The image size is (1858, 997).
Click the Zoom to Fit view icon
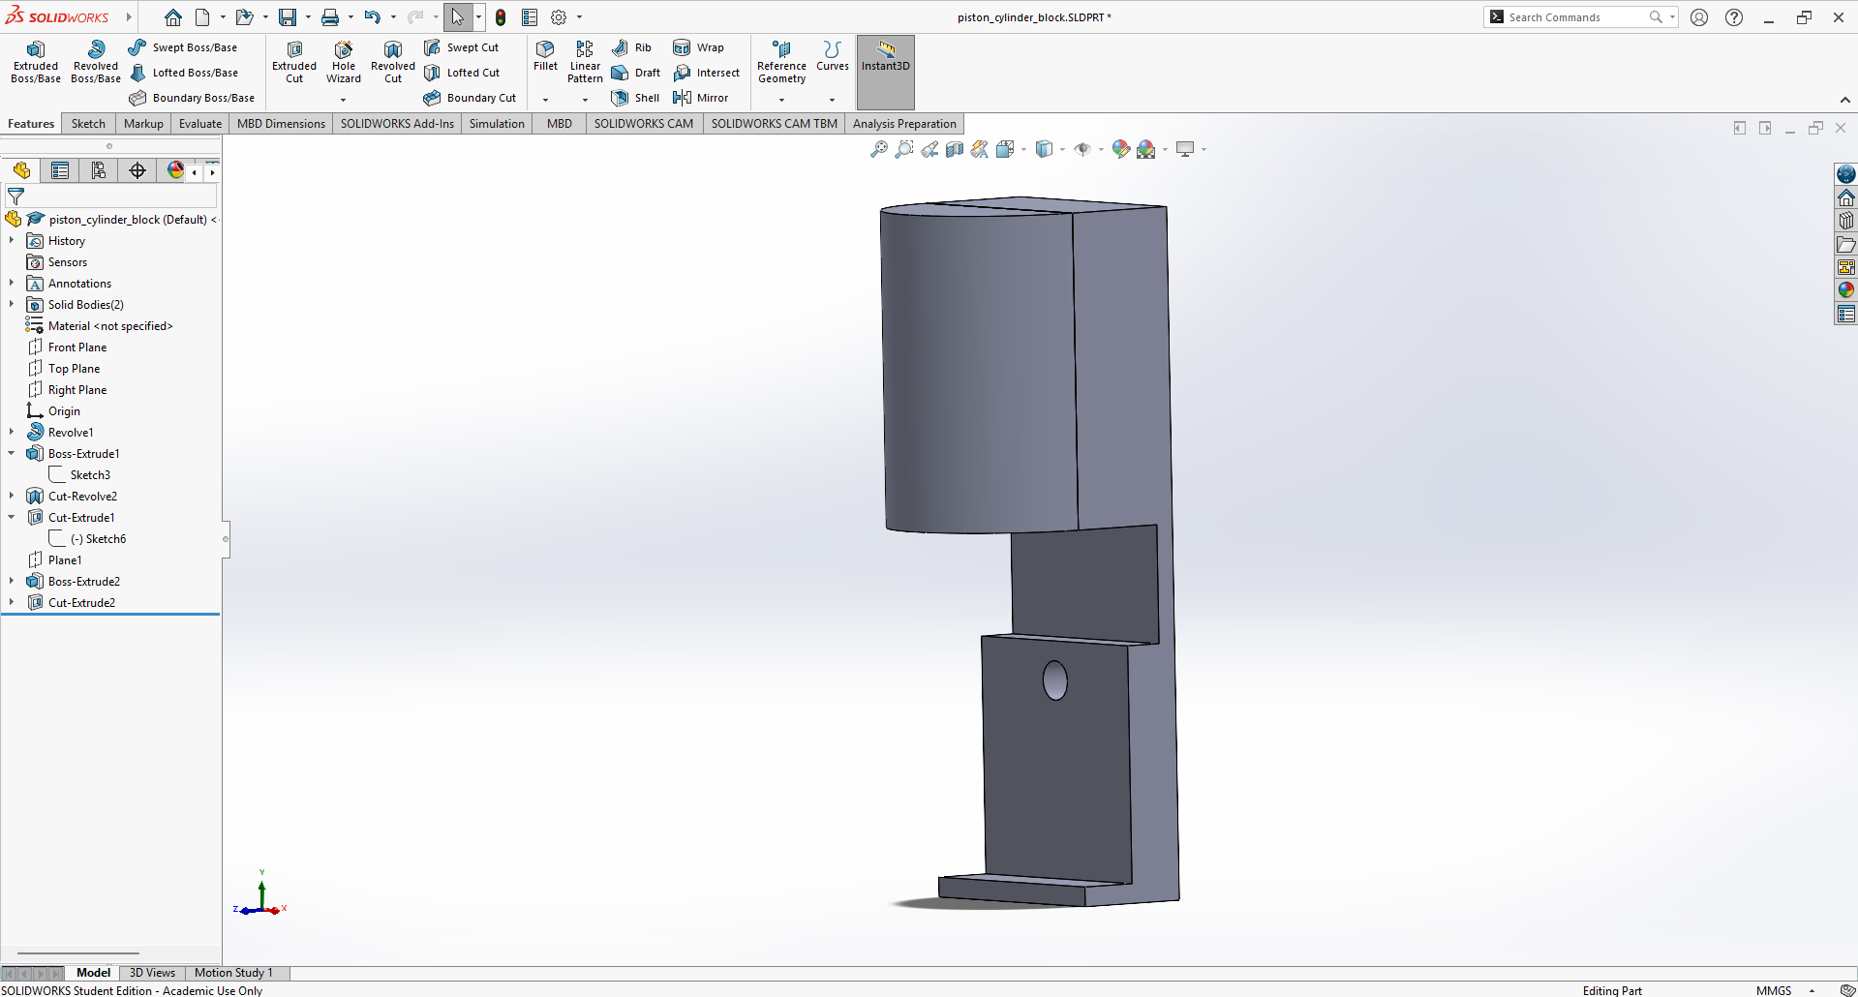[x=879, y=149]
